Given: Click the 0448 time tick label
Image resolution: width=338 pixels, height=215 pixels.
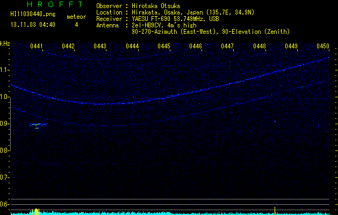Looking at the screenshot, I should 260,46.
